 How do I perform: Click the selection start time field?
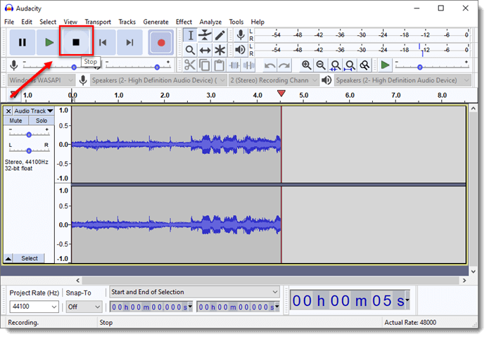click(151, 307)
